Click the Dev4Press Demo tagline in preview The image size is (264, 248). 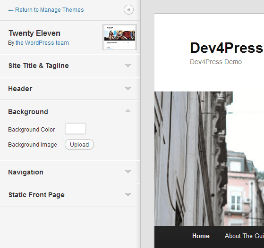coord(216,62)
